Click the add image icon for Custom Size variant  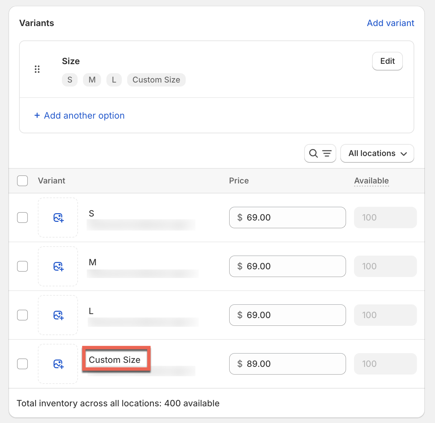(58, 364)
